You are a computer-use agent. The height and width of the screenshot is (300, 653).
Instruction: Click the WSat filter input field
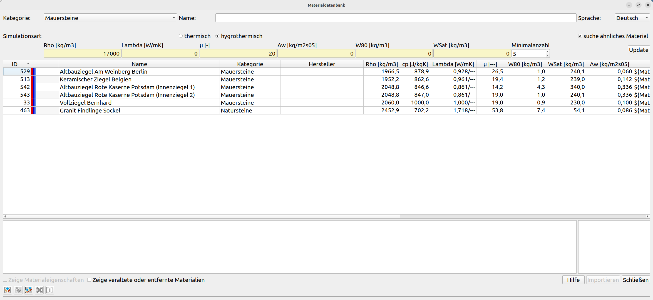[472, 54]
